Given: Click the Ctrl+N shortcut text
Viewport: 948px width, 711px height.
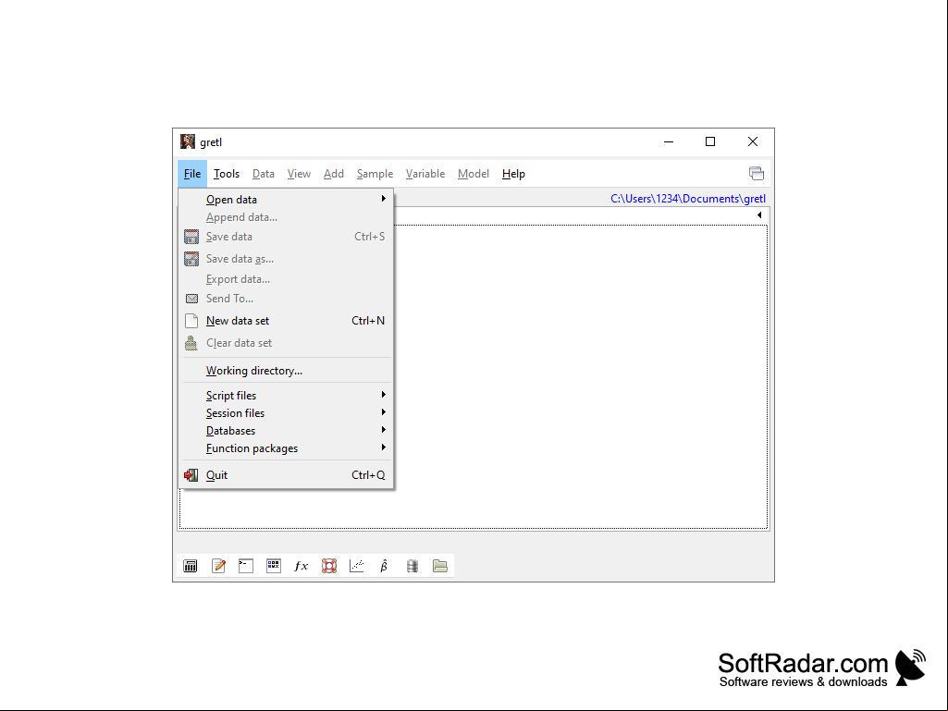Looking at the screenshot, I should click(x=368, y=321).
